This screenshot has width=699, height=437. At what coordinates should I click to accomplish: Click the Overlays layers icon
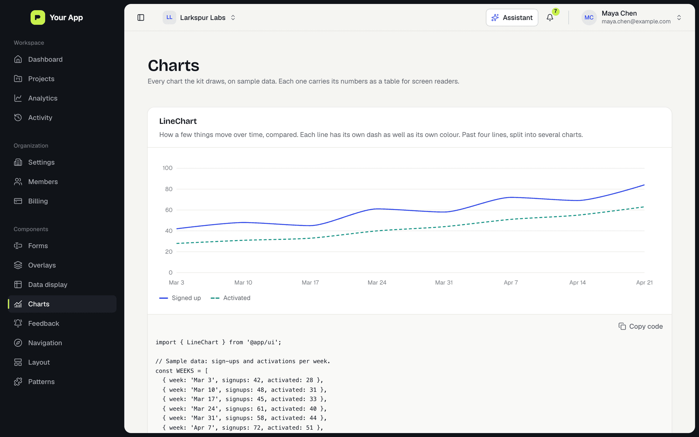18,265
